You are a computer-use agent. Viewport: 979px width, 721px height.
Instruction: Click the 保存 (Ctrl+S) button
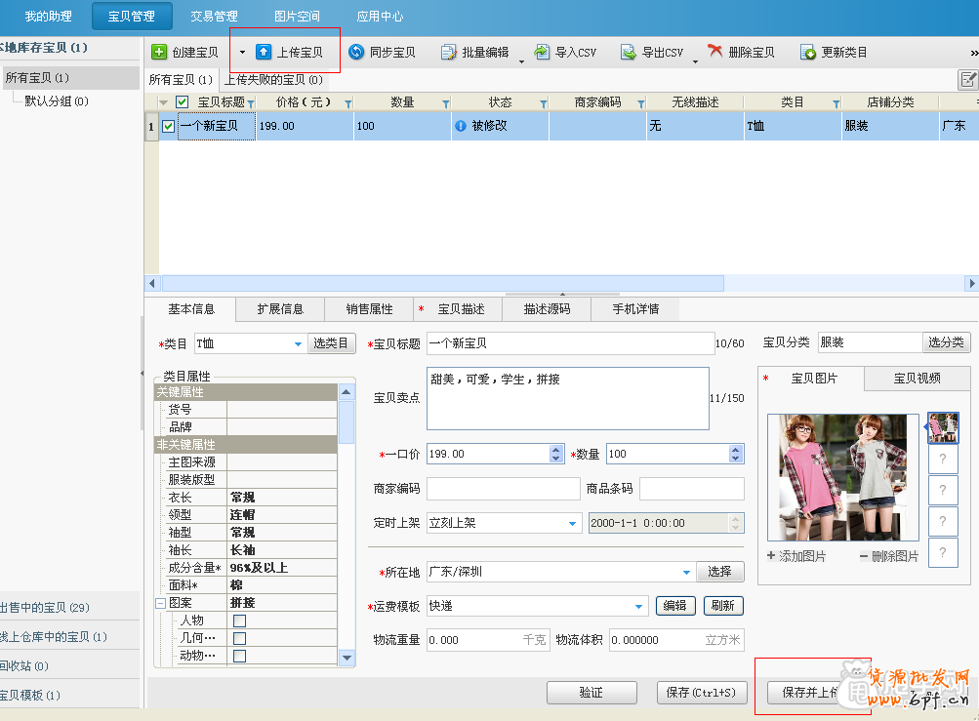[702, 693]
